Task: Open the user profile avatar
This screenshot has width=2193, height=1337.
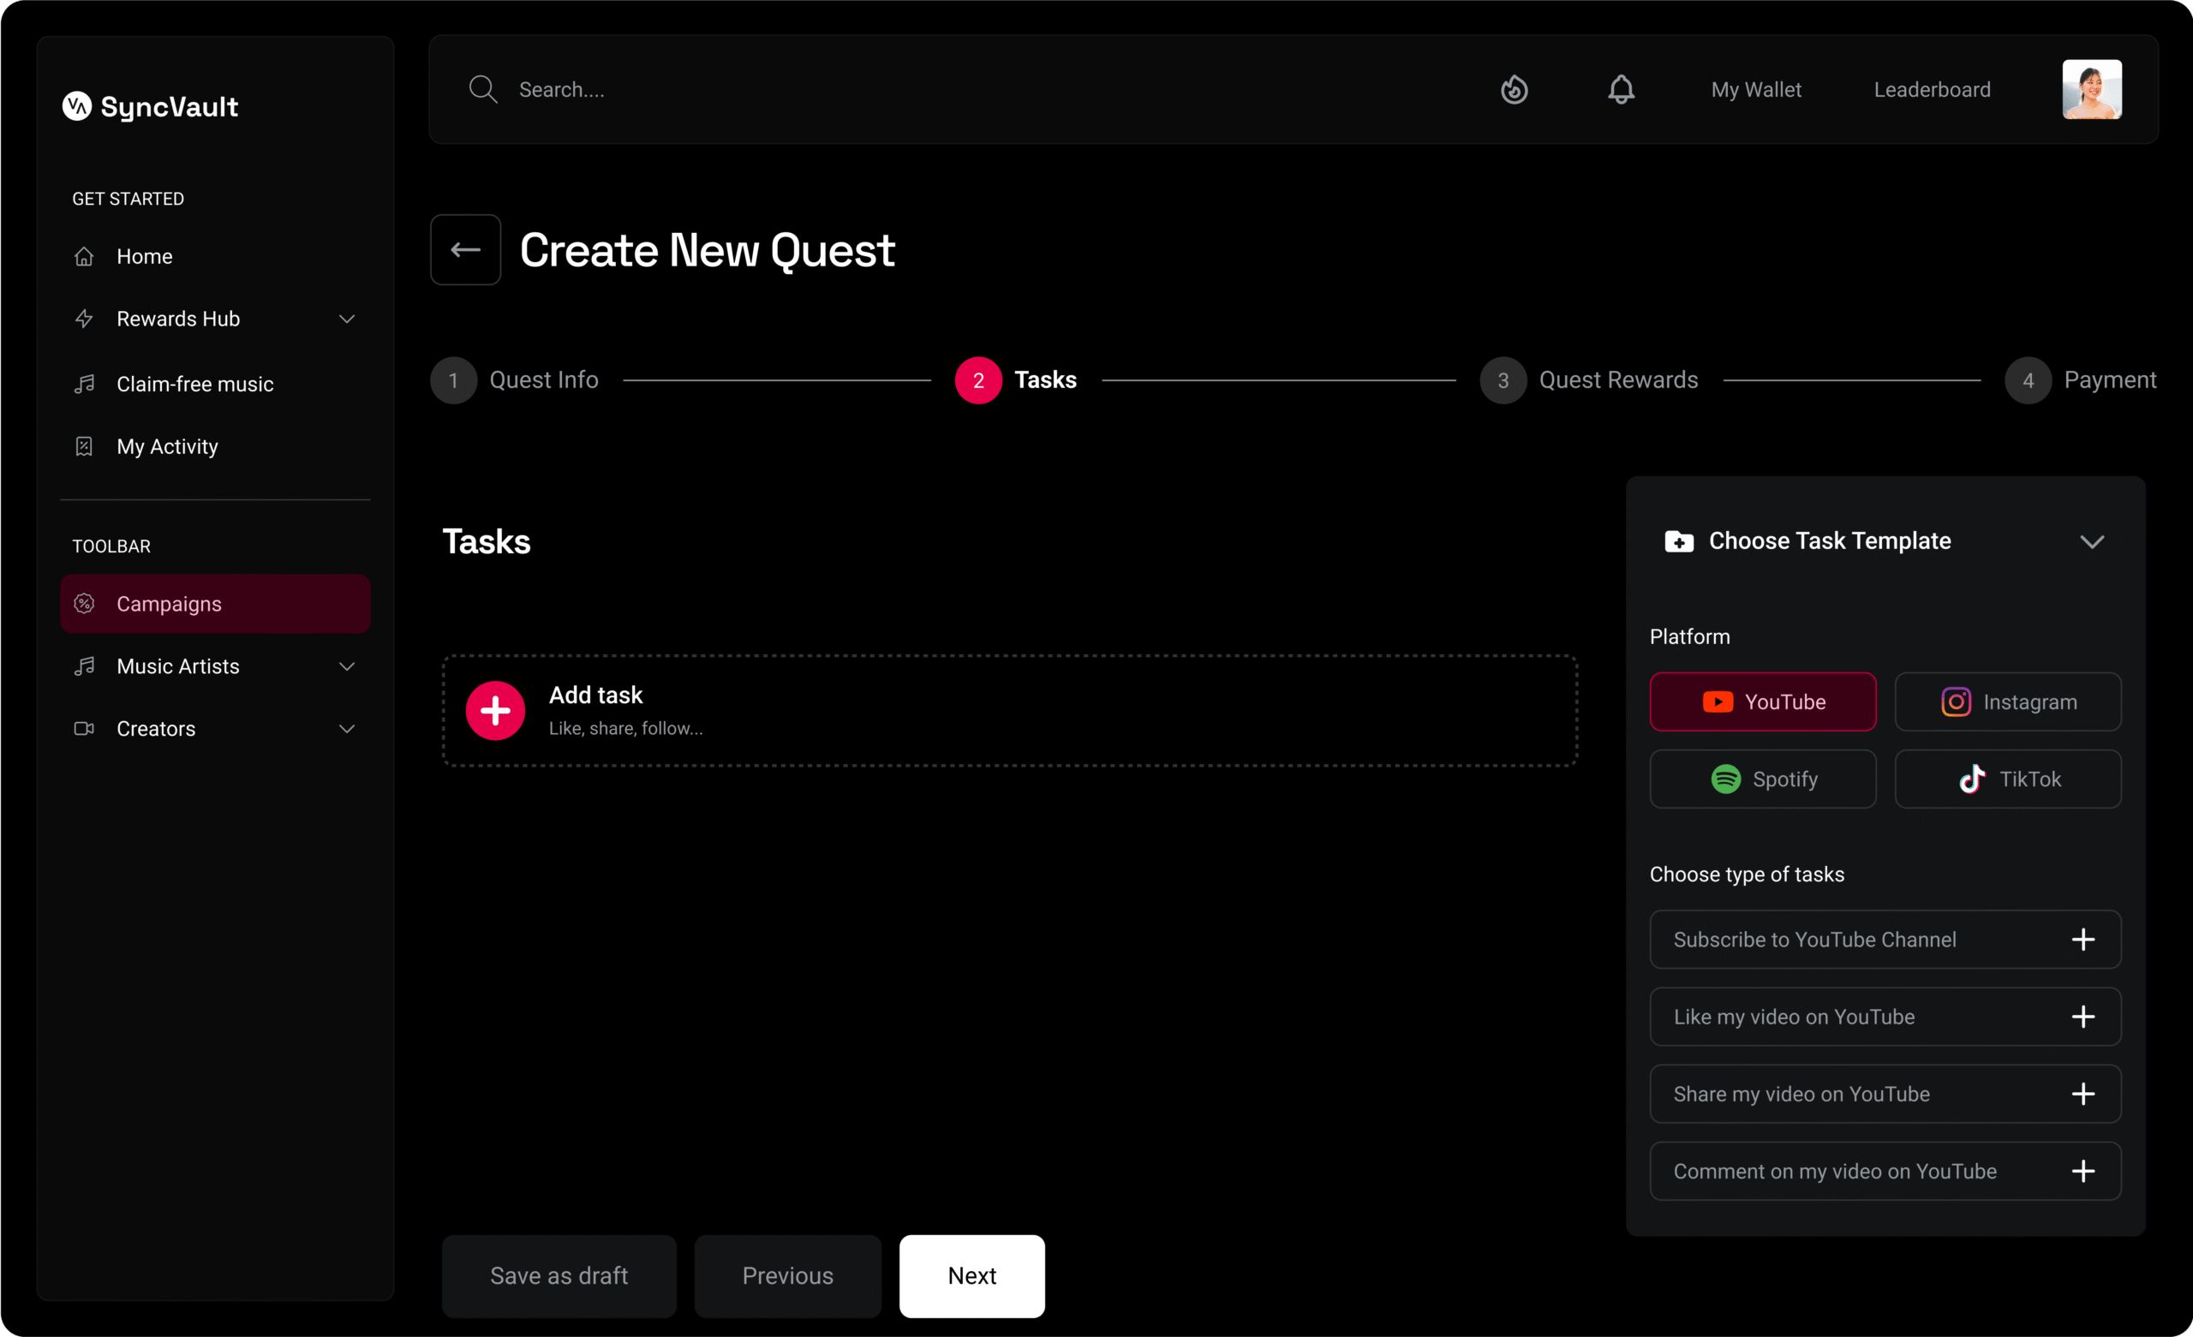Action: pyautogui.click(x=2092, y=90)
